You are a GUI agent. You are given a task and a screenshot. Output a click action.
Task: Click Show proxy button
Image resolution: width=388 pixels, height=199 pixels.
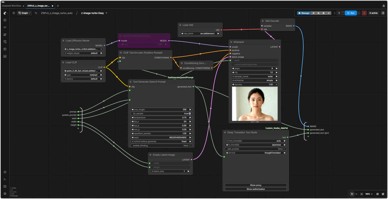[256, 185]
